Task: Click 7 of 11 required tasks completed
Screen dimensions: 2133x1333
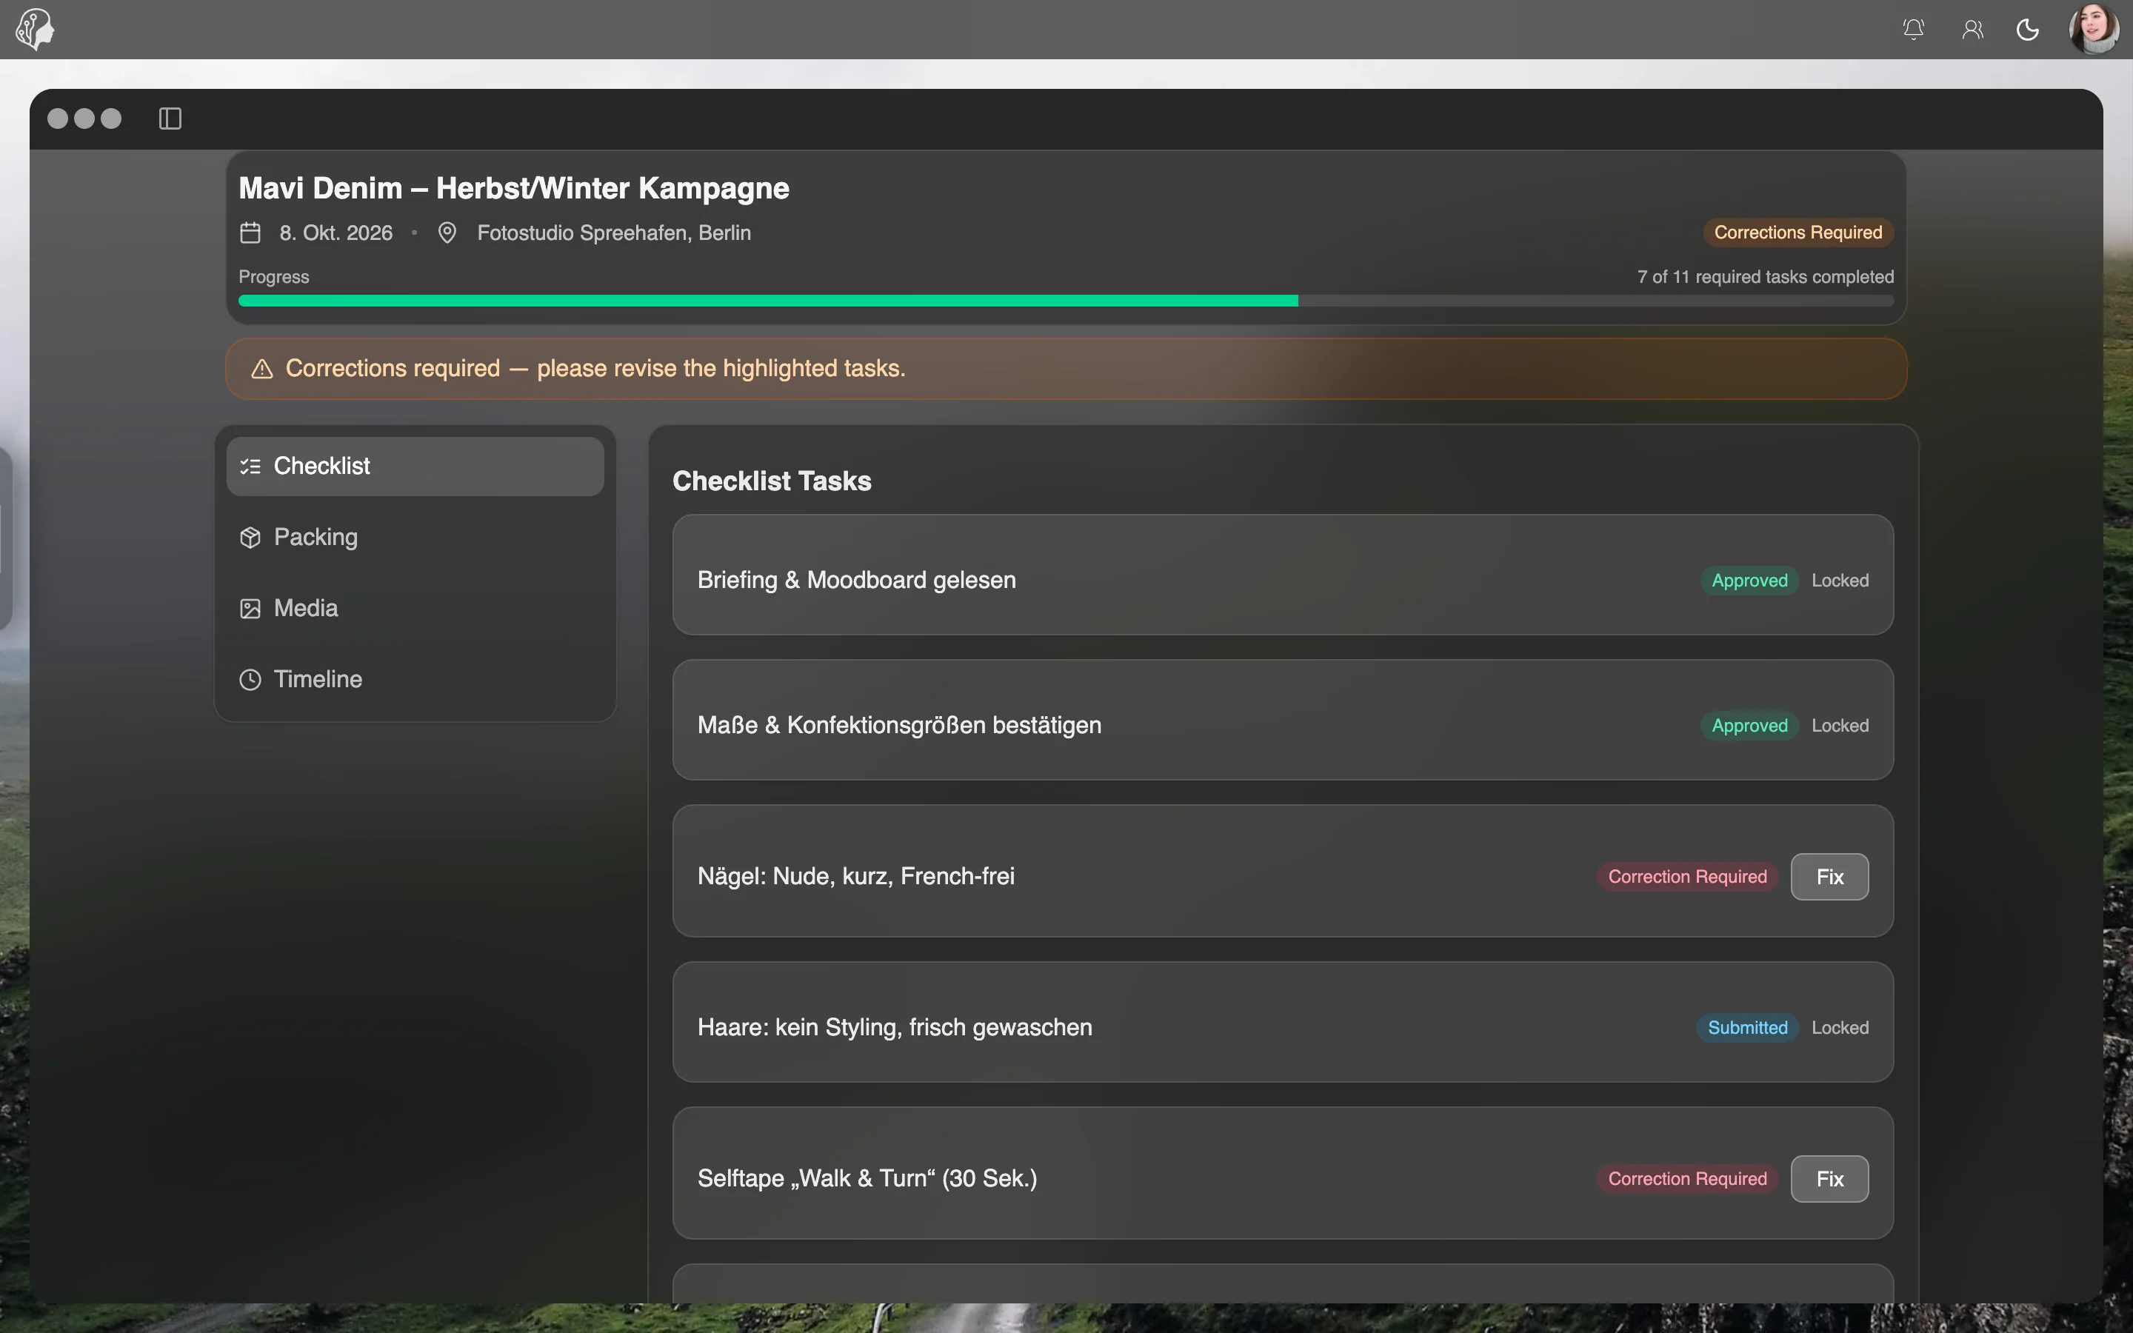Action: (x=1766, y=277)
